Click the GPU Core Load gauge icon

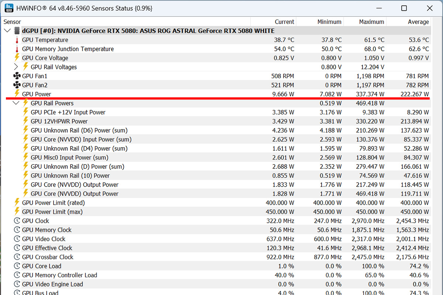coord(17,266)
